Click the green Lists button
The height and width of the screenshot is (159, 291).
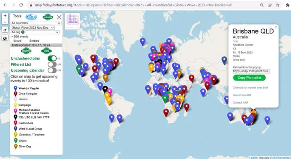click(46, 51)
